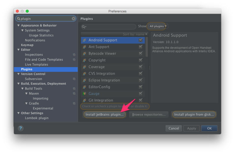Open the Importing settings under Maven

41,98
